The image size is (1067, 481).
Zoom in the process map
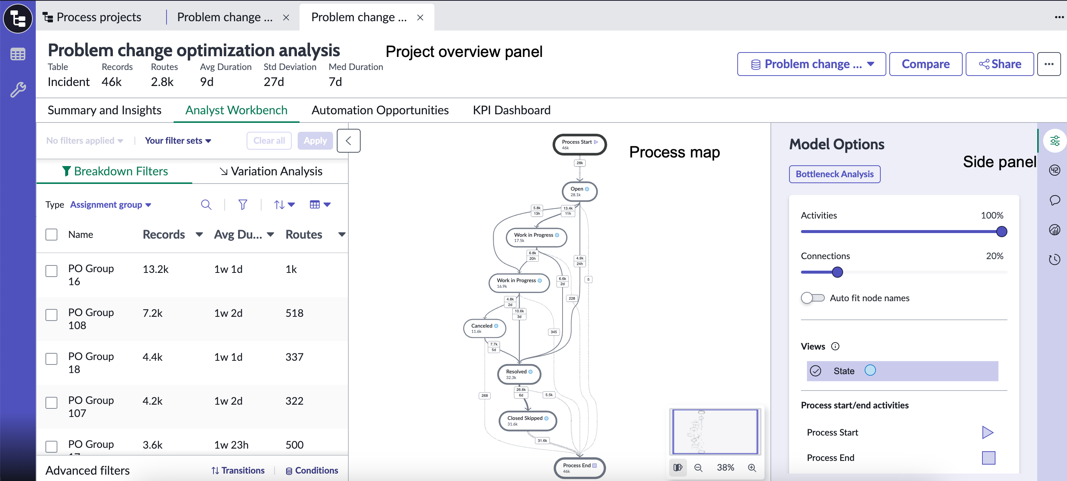click(752, 468)
